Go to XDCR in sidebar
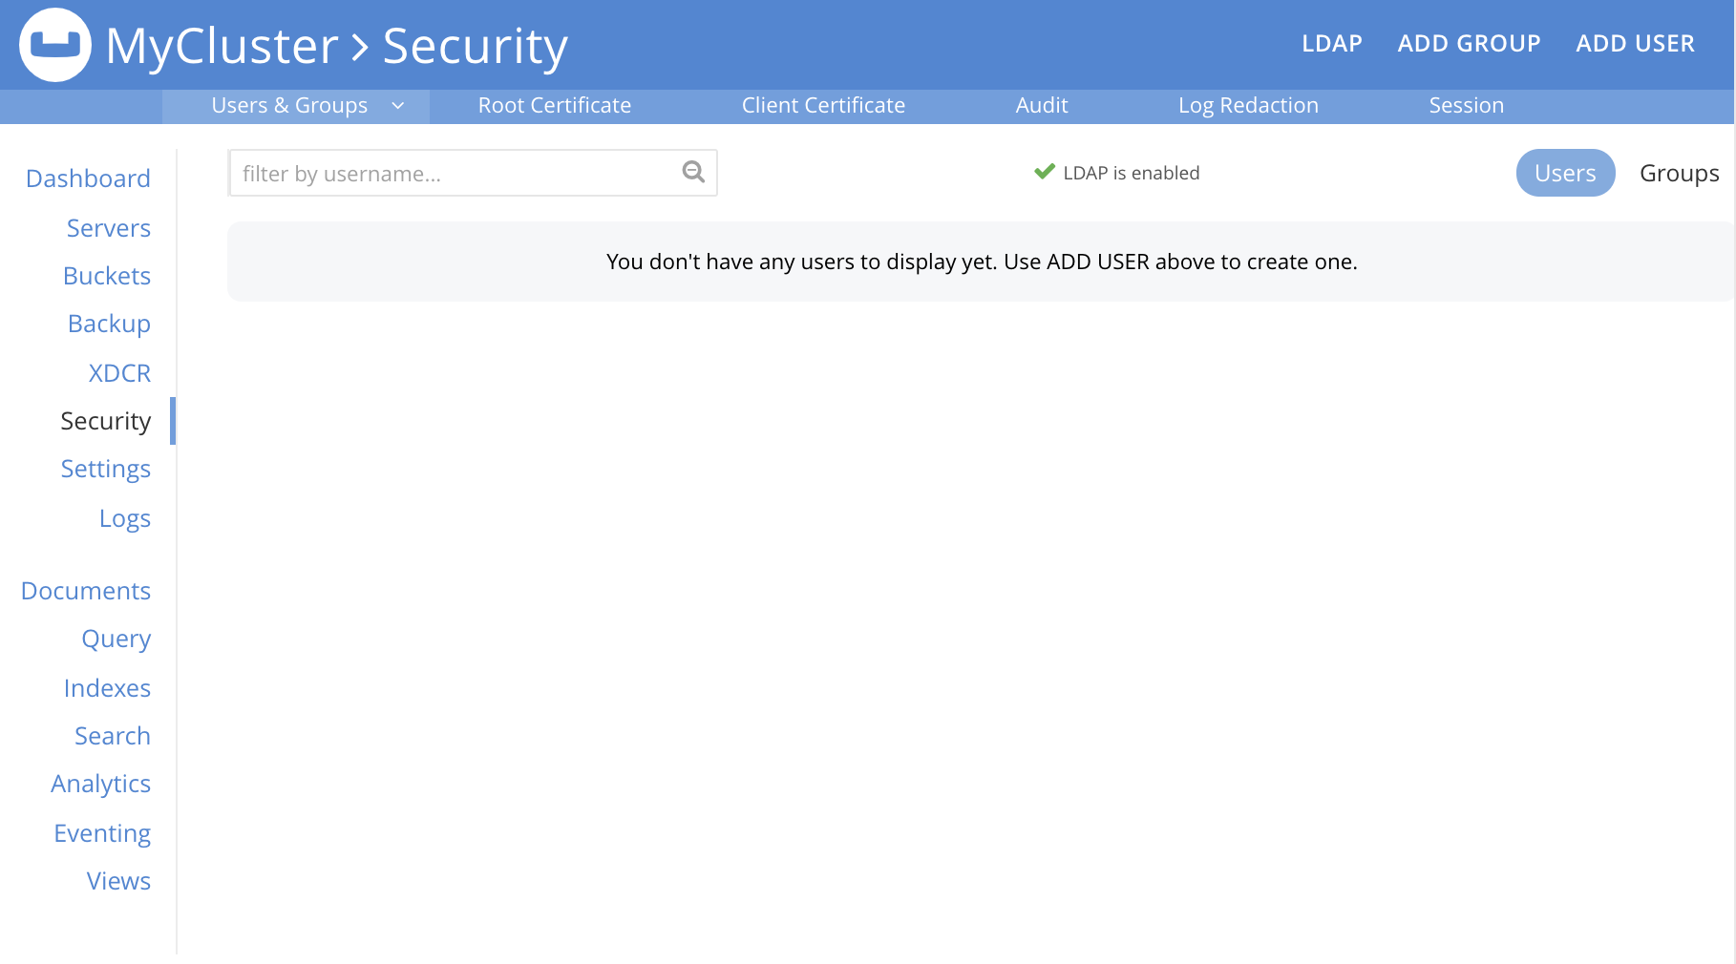The image size is (1736, 964). click(119, 373)
